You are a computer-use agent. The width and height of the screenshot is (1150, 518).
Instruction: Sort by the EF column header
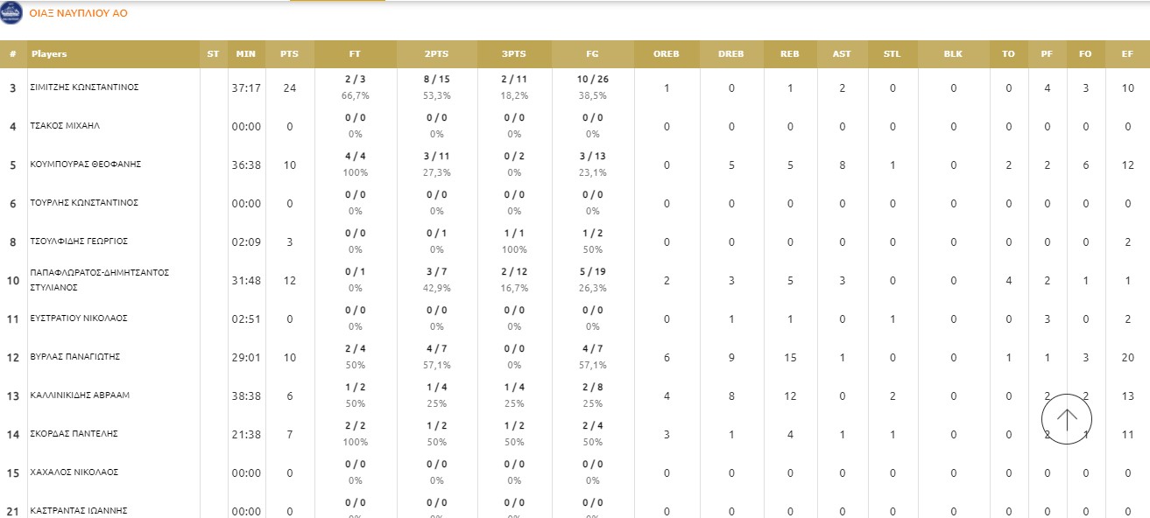[1127, 54]
